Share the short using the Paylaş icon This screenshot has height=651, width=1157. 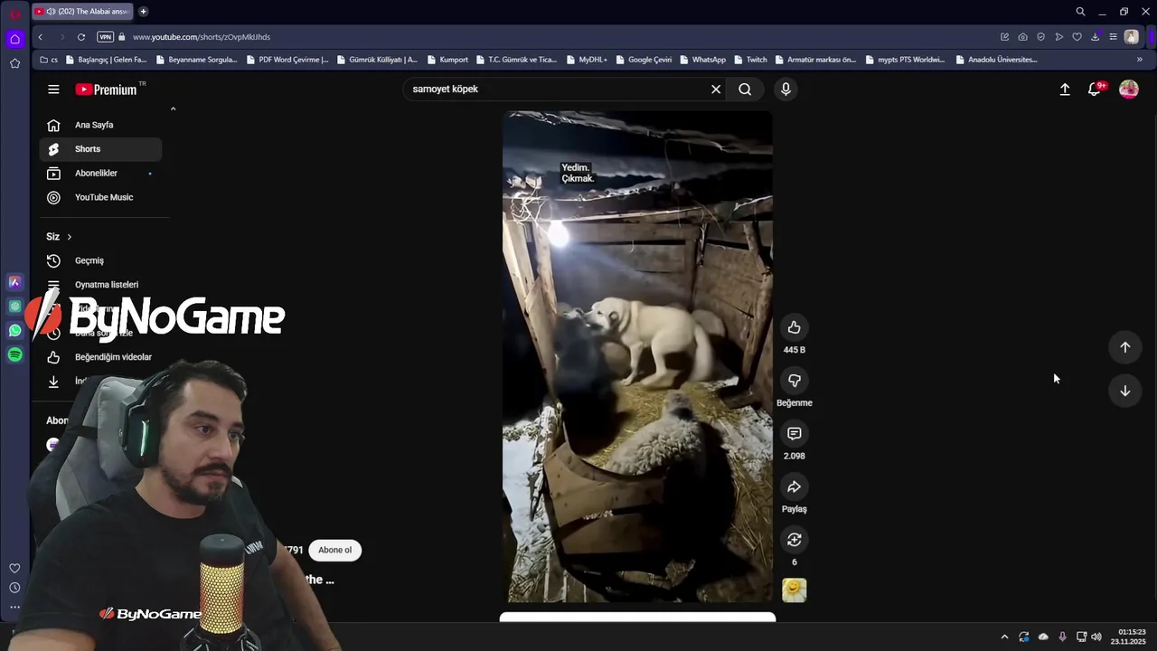794,486
